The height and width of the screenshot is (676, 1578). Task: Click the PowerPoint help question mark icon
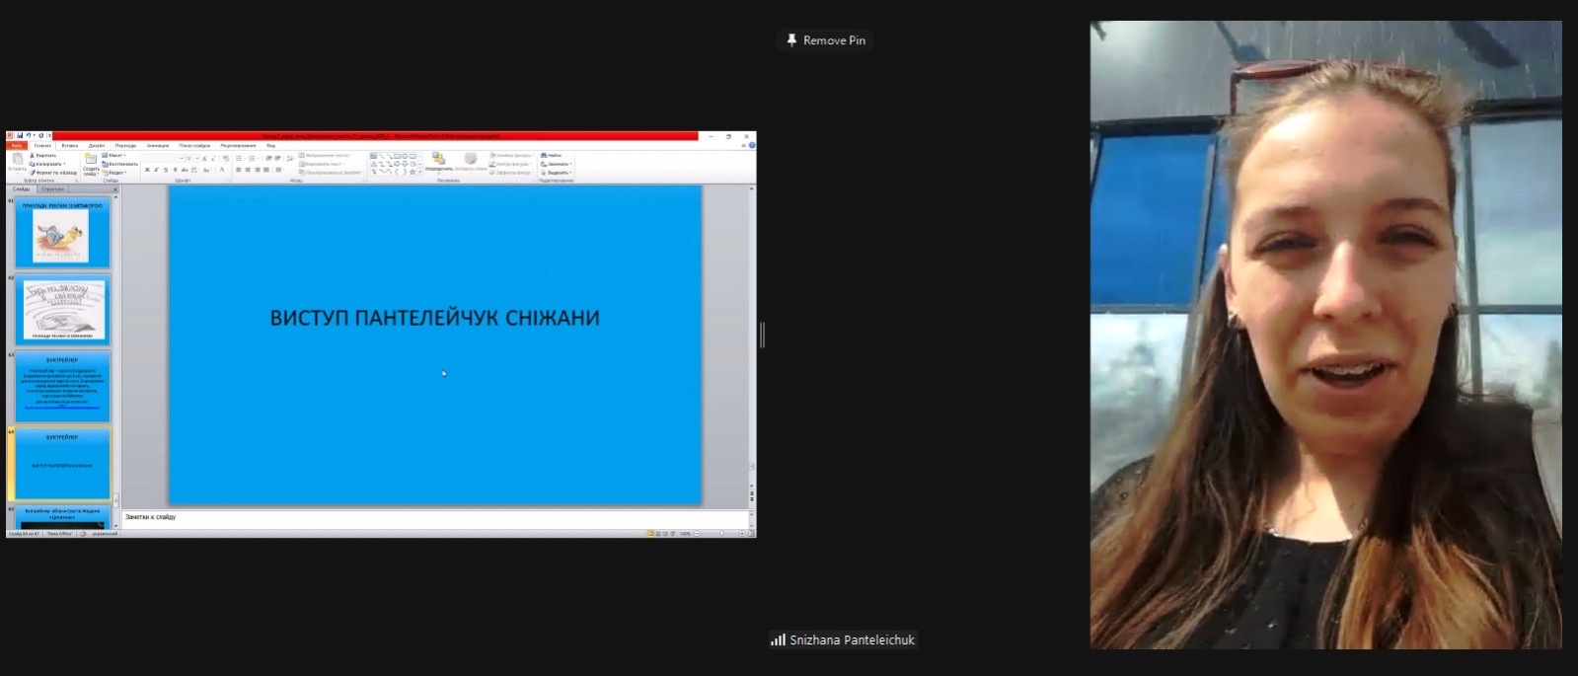tap(752, 145)
